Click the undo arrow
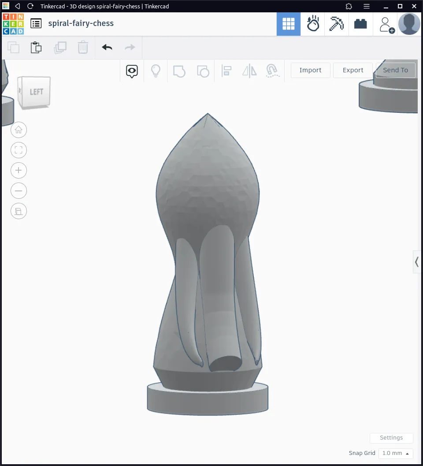Viewport: 423px width, 466px height. point(107,47)
